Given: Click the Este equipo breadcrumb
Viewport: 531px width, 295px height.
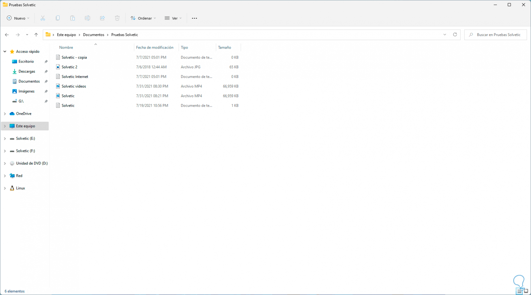Looking at the screenshot, I should 66,35.
